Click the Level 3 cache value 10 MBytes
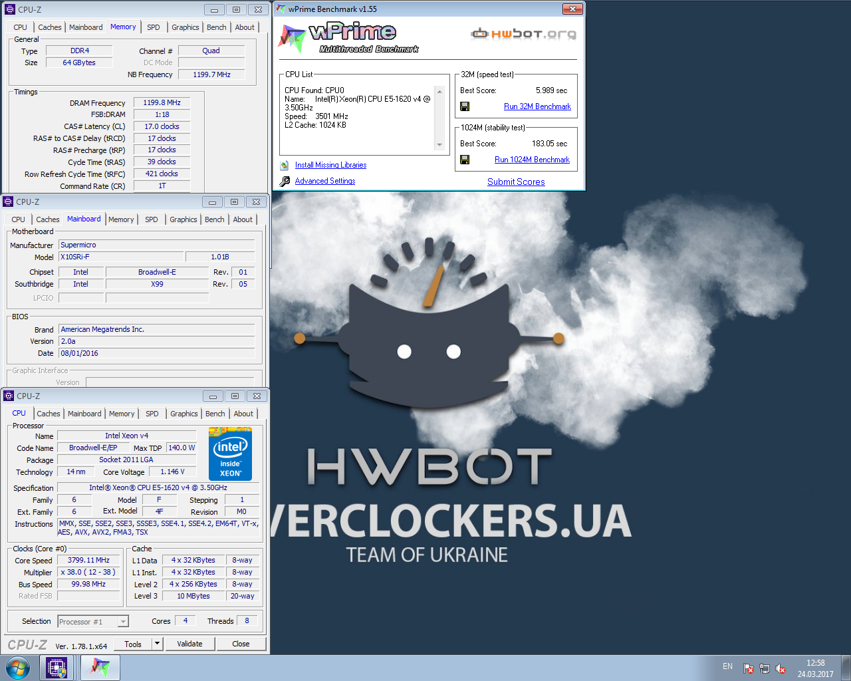The width and height of the screenshot is (851, 681). (193, 596)
